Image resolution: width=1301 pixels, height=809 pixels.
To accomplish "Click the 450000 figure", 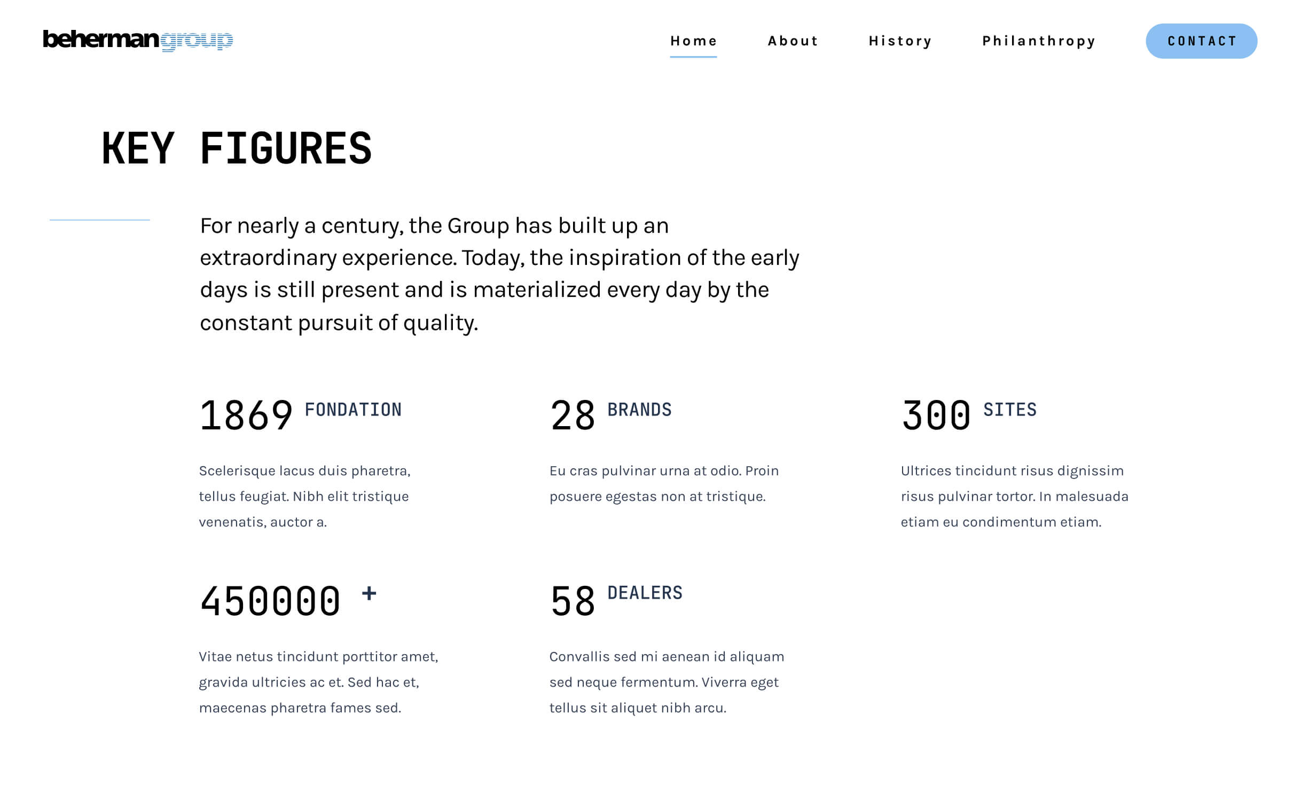I will [x=270, y=601].
